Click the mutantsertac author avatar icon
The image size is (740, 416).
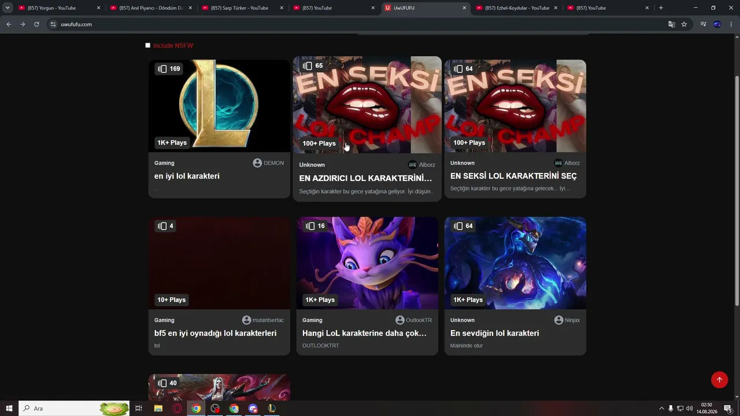tap(247, 320)
